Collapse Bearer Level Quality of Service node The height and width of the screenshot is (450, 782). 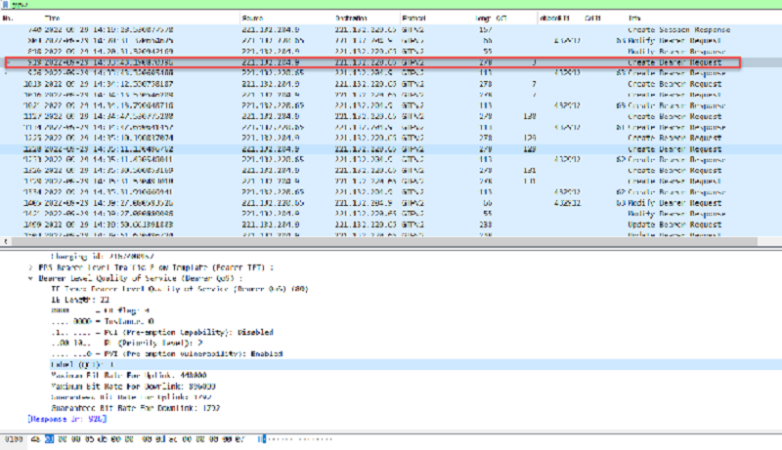(x=31, y=278)
